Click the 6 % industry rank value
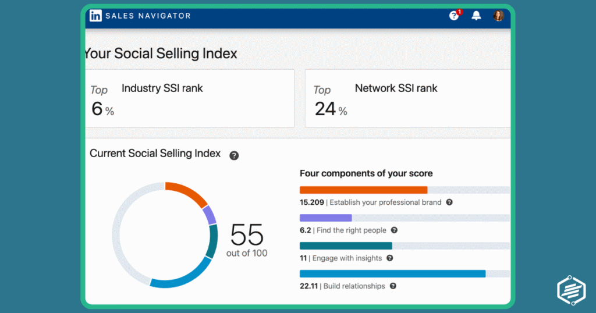Screen dimensions: 596x313 tap(102, 109)
